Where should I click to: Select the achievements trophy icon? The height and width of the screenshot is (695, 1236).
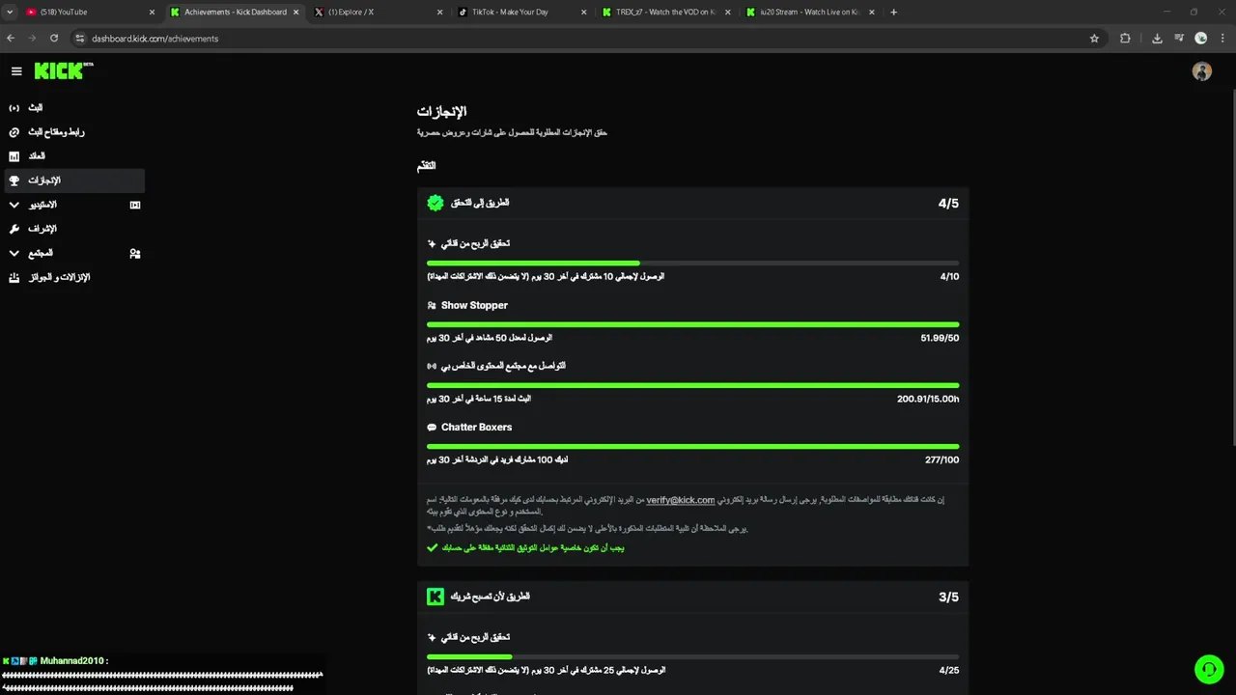(x=14, y=181)
